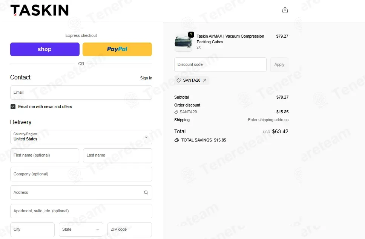Click the total savings tag icon
365x239 pixels.
coord(177,140)
